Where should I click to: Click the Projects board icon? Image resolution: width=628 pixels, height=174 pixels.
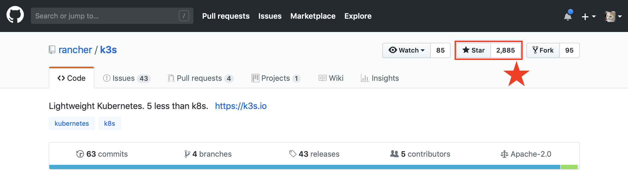click(255, 78)
